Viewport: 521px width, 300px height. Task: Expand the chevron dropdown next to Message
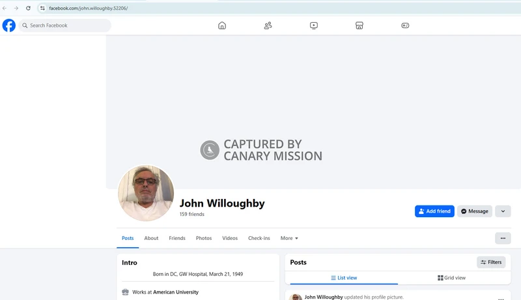click(x=503, y=211)
